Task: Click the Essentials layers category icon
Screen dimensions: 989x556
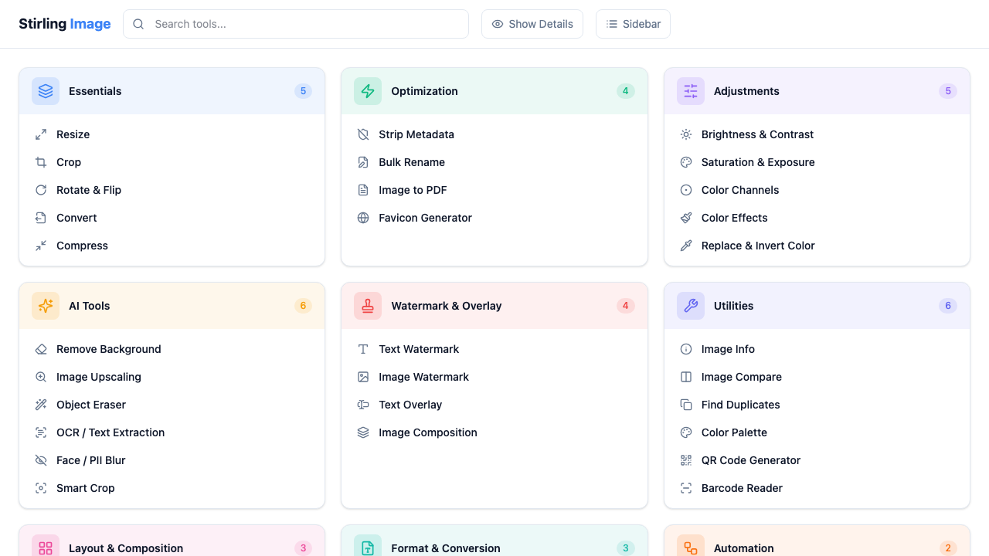Action: coord(46,91)
